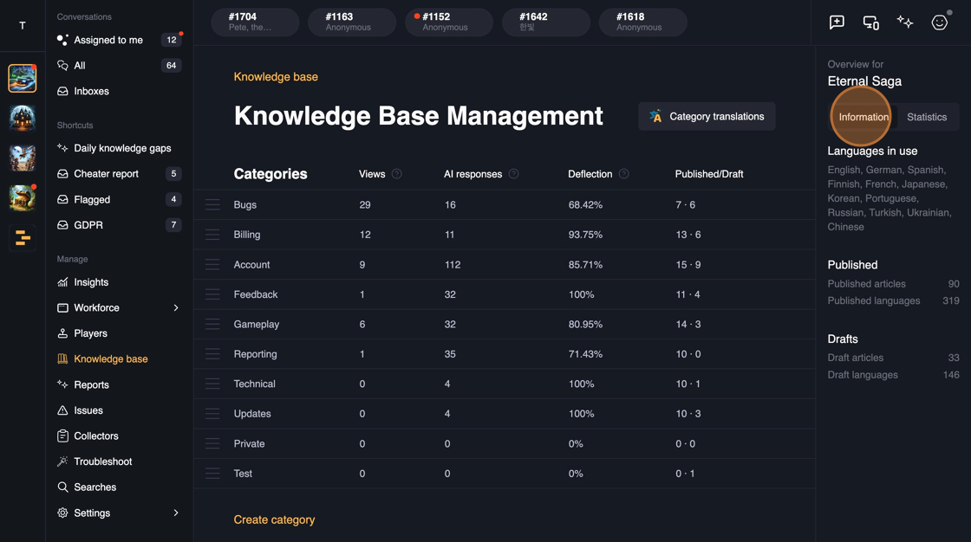This screenshot has height=542, width=971.
Task: Click the Category translations button
Action: 707,116
